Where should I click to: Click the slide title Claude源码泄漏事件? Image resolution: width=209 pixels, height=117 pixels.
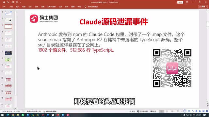[x=114, y=22]
